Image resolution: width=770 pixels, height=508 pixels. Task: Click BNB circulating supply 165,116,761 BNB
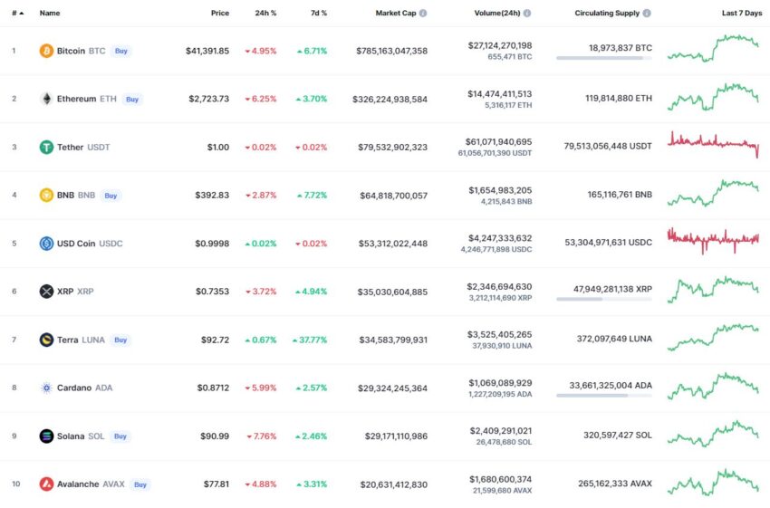620,195
